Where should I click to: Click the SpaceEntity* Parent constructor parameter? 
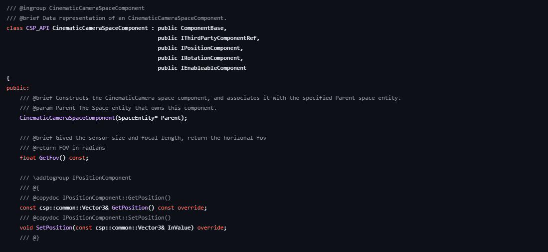pyautogui.click(x=161, y=118)
